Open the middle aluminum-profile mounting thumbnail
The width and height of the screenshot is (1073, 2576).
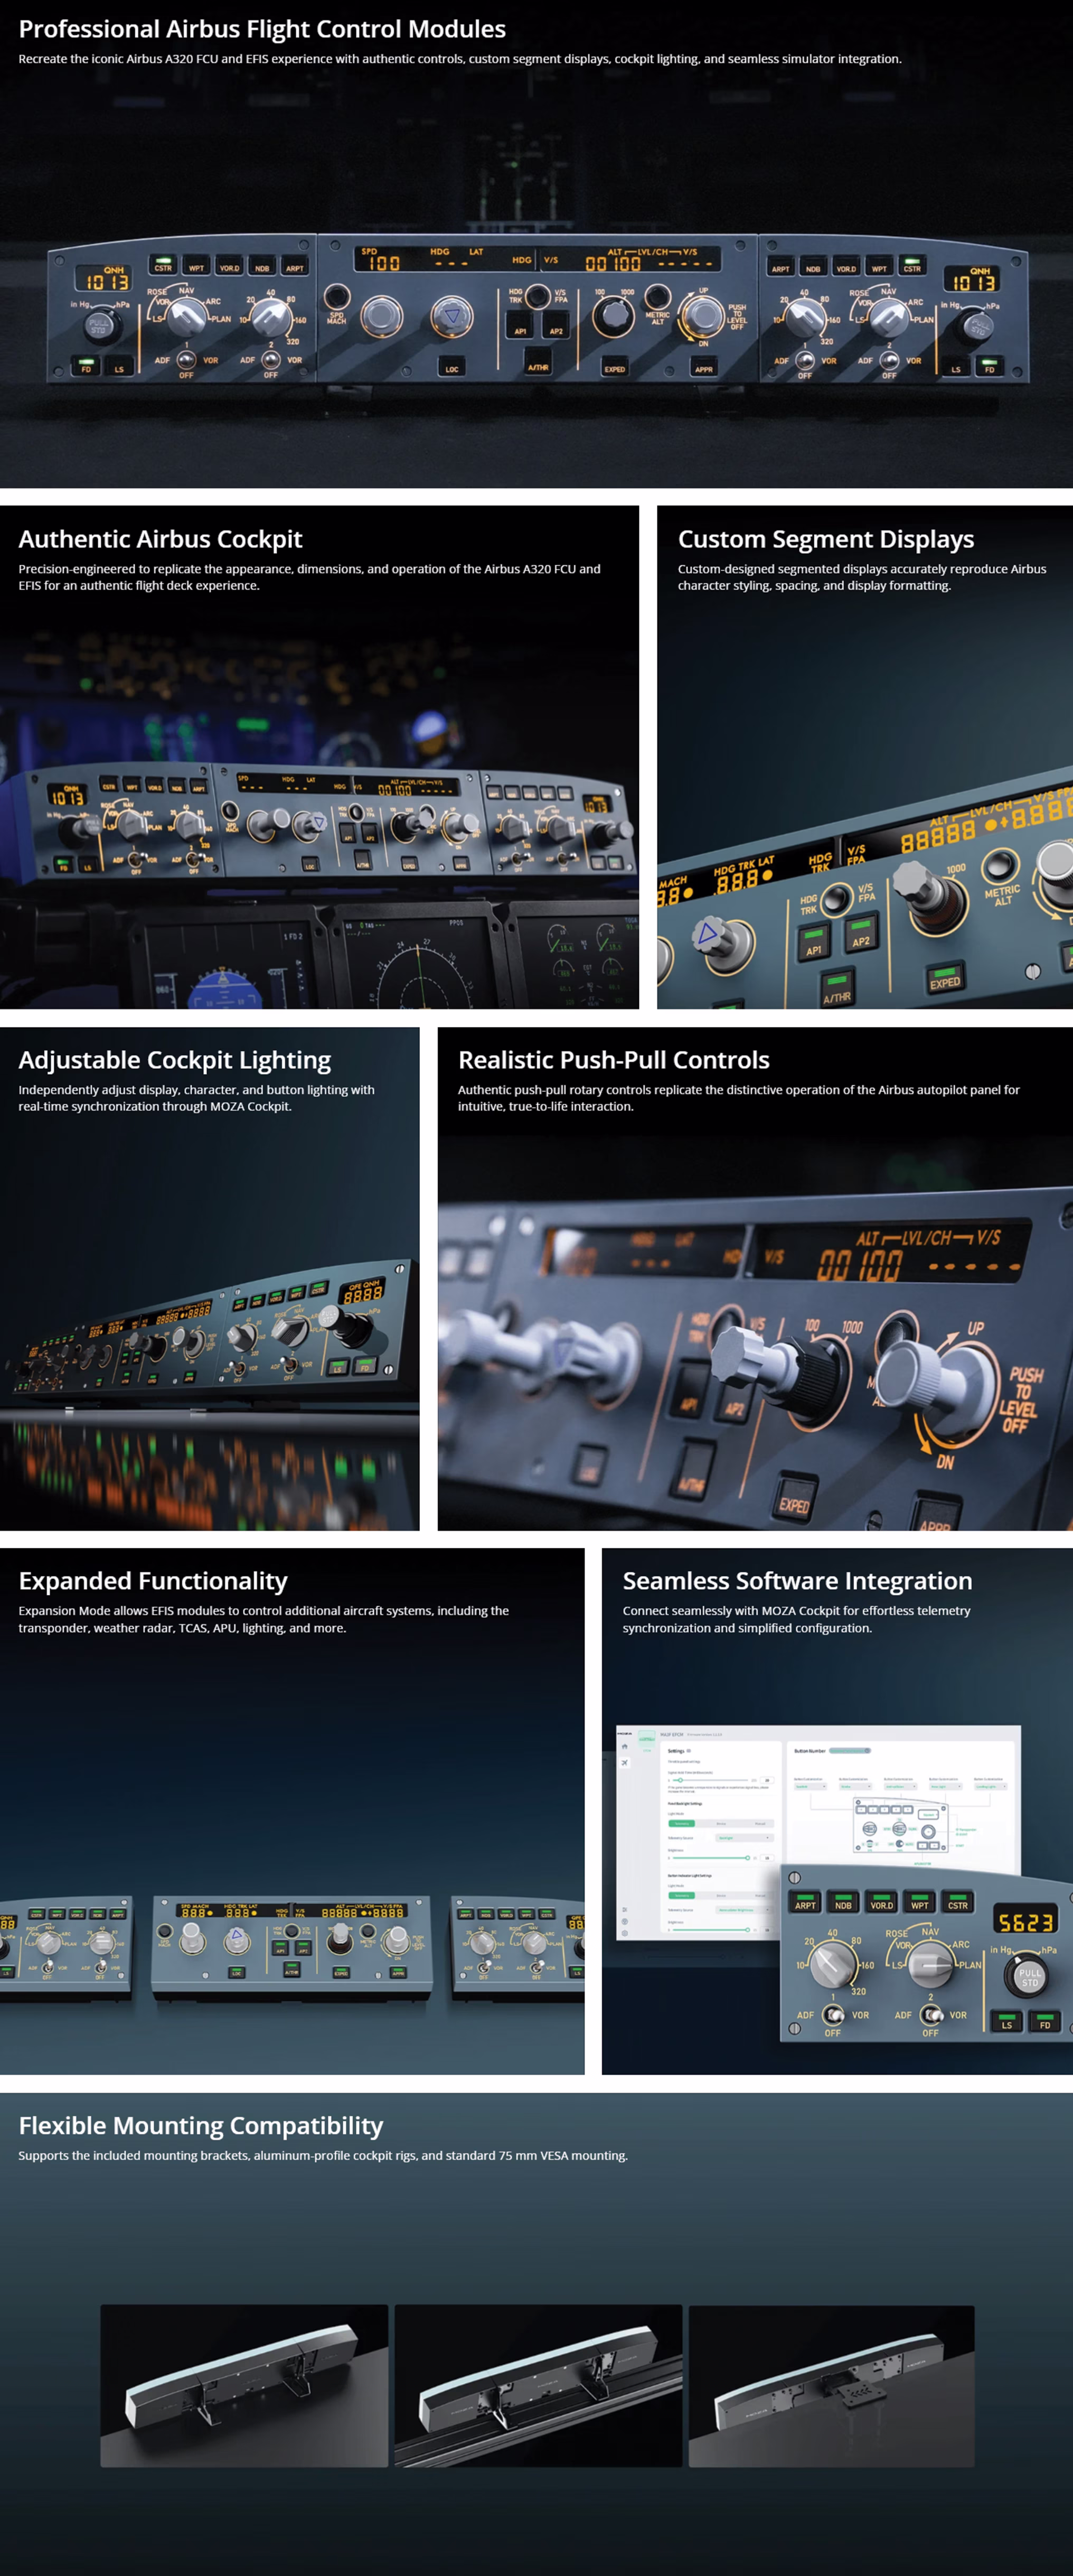click(539, 2385)
